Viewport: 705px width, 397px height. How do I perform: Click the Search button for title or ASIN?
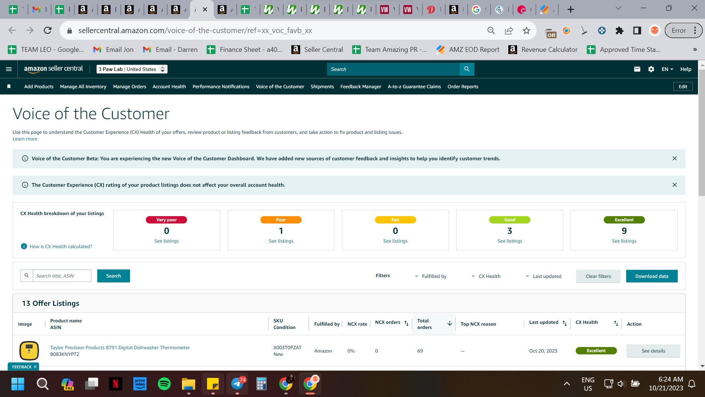[x=113, y=276]
